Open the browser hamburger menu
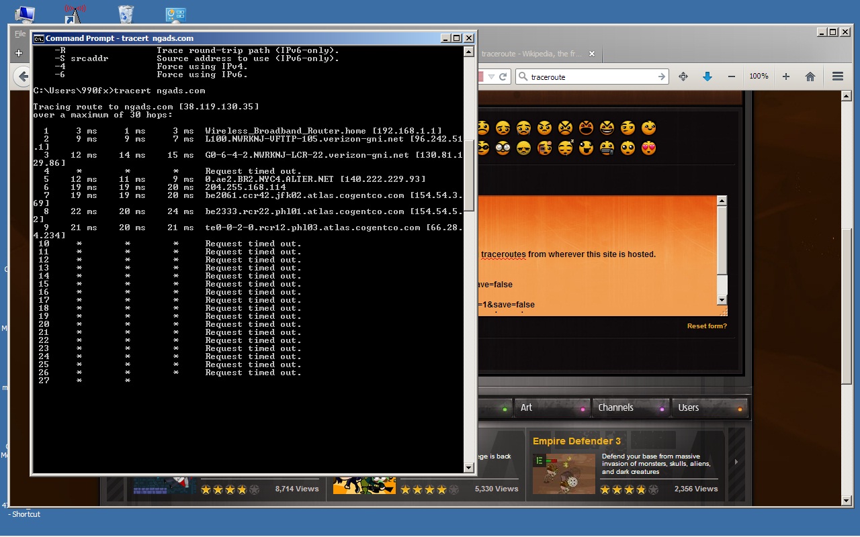This screenshot has height=537, width=860. (x=837, y=77)
